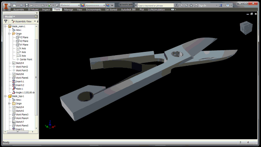This screenshot has width=261, height=147.
Task: Click the appearance color sphere icon
Action: 82,5
